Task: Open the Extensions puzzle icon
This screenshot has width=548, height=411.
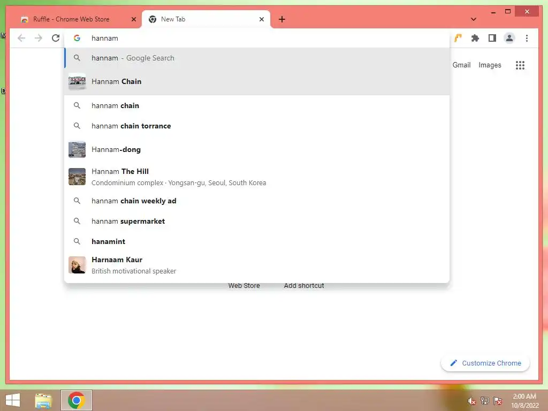Action: tap(475, 38)
